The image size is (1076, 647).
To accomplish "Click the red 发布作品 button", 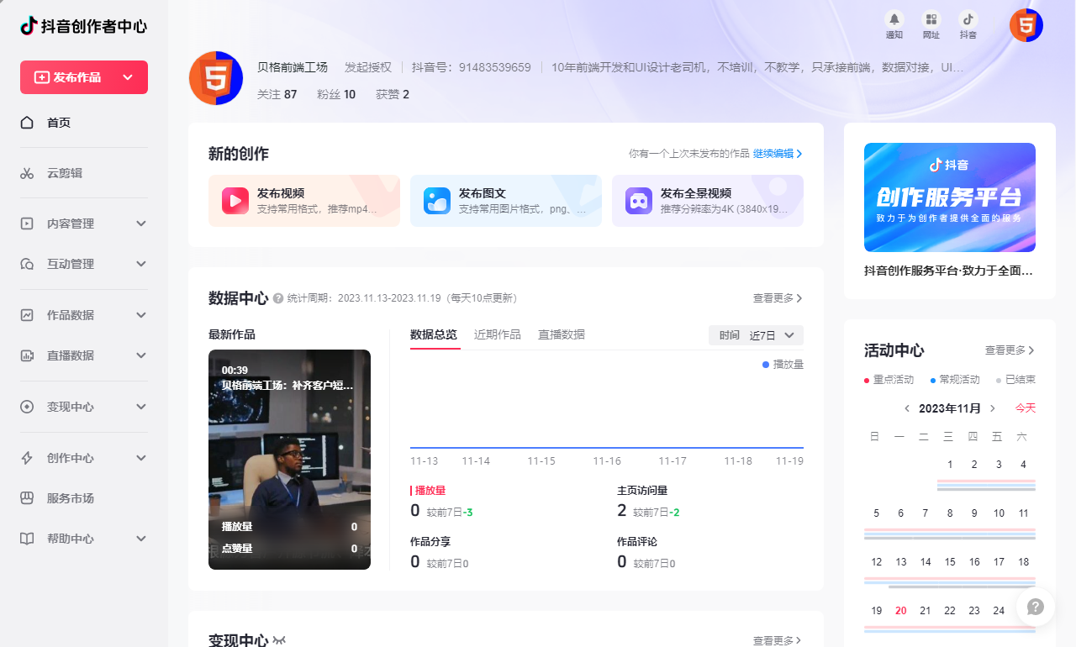I will click(84, 77).
